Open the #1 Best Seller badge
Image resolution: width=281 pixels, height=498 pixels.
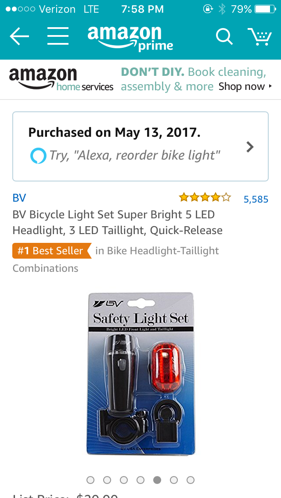(52, 251)
